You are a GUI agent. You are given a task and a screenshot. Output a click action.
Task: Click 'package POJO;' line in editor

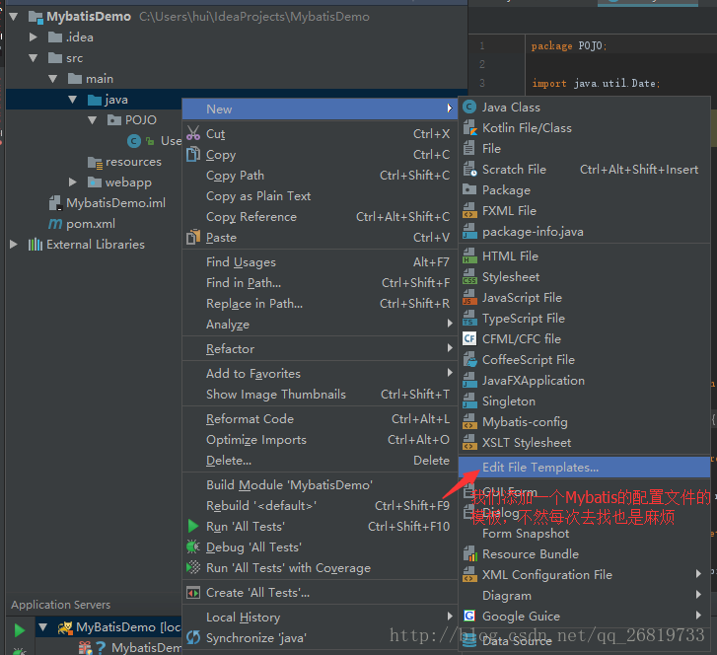[569, 45]
